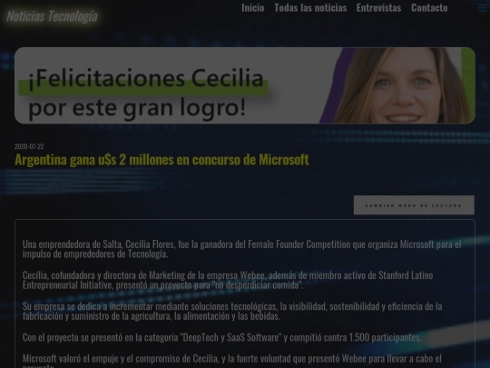490x368 pixels.
Task: Click the paragraph mentioning 'DeepTech y SaaS Software'
Action: [222, 337]
